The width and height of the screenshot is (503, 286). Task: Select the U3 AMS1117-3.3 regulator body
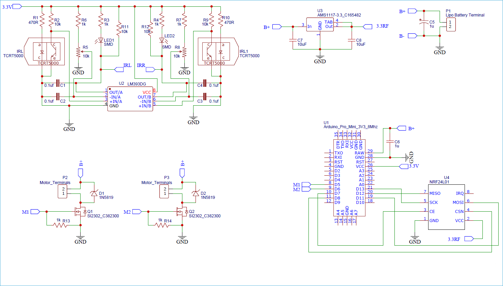point(320,25)
